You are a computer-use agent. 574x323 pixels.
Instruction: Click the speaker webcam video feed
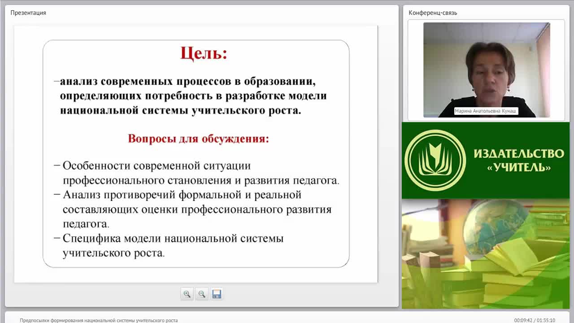click(487, 70)
